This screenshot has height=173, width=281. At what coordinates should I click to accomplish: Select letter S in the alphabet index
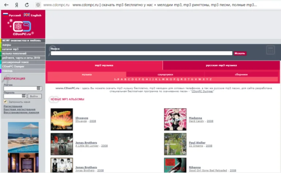185,79
